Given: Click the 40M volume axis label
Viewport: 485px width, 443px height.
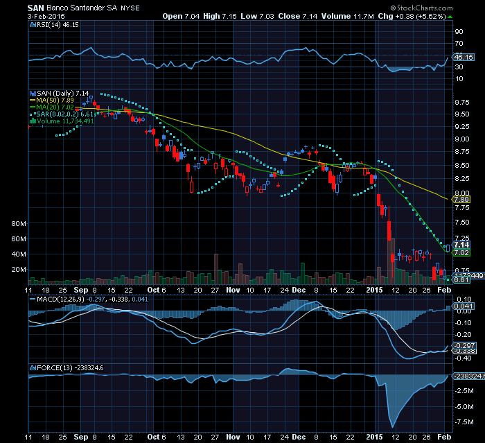Looking at the screenshot, I should tap(19, 254).
